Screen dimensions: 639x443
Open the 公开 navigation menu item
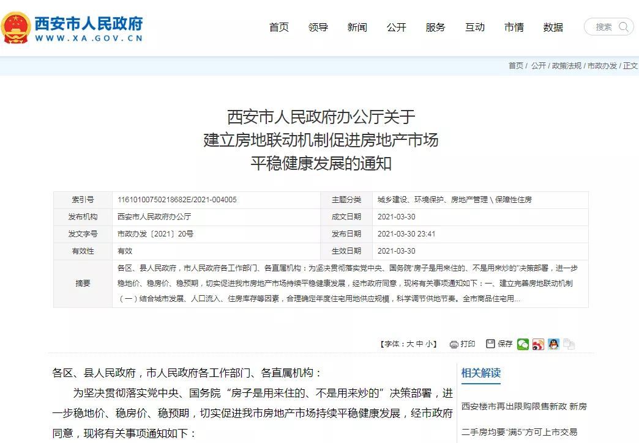pyautogui.click(x=397, y=27)
